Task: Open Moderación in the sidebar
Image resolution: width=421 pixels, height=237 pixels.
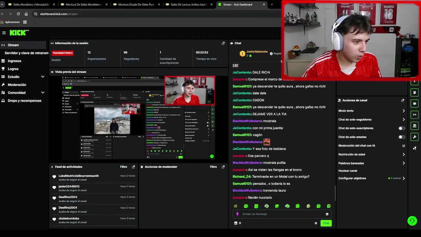Action: click(x=17, y=85)
